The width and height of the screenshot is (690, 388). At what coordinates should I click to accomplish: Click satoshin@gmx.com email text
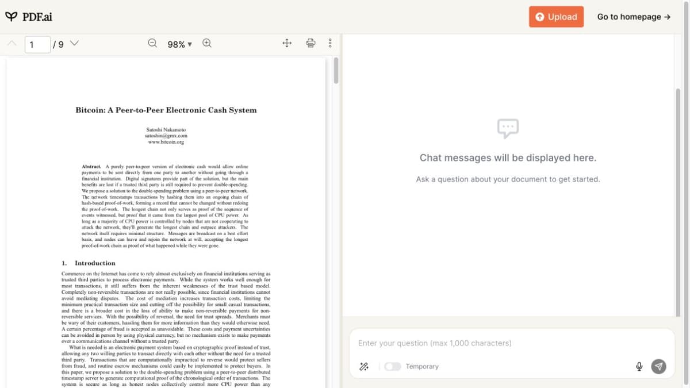click(166, 136)
